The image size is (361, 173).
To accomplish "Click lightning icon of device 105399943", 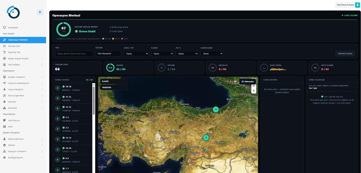I will tap(58, 119).
